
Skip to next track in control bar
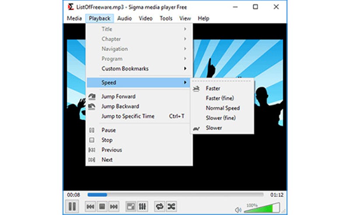pos(114,207)
